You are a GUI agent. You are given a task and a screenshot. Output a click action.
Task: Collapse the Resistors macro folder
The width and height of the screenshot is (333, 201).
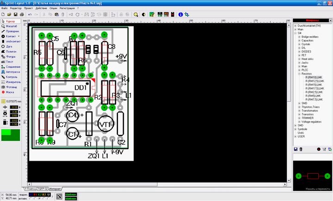click(299, 73)
